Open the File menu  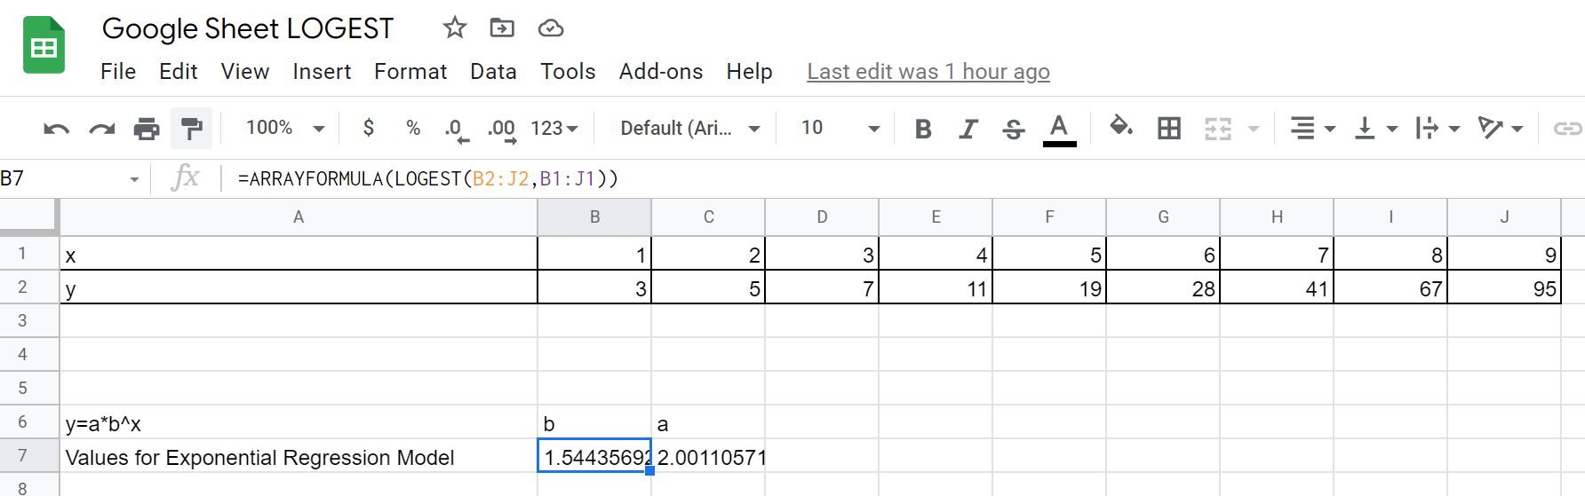[118, 71]
